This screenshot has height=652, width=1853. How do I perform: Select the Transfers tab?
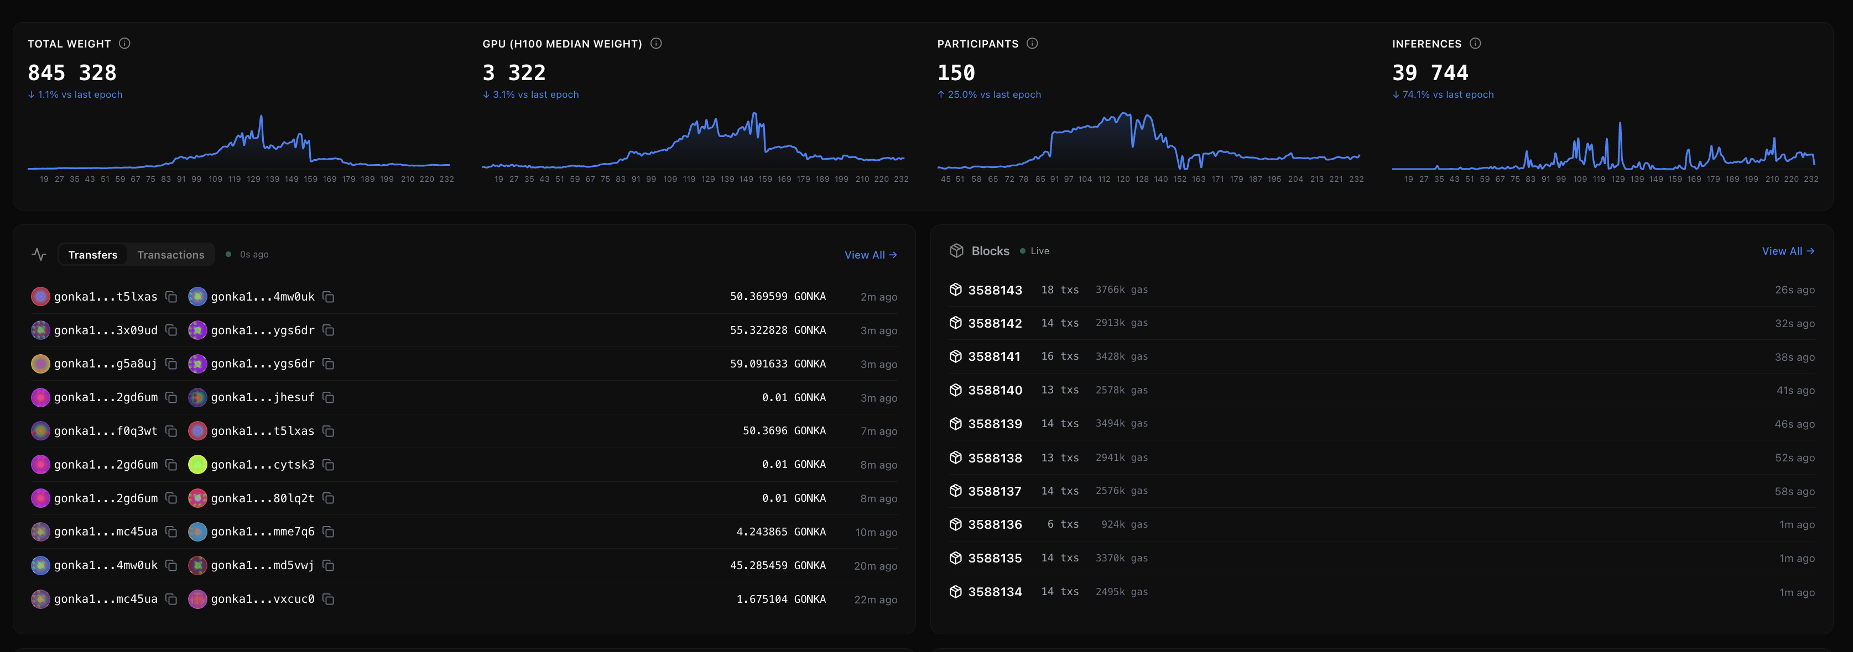pos(93,255)
